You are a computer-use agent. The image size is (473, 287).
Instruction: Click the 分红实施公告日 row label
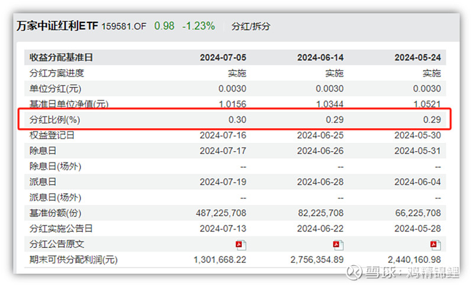pos(61,229)
